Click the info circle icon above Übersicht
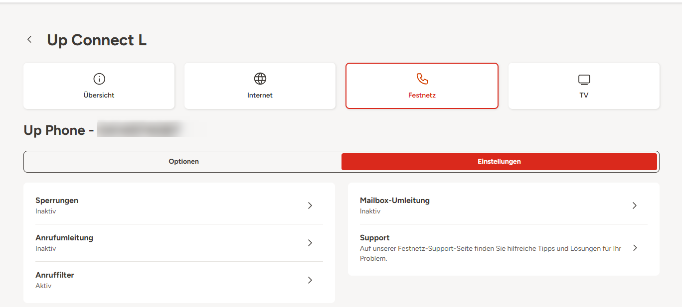Screen dimensions: 682x307 (x=99, y=79)
